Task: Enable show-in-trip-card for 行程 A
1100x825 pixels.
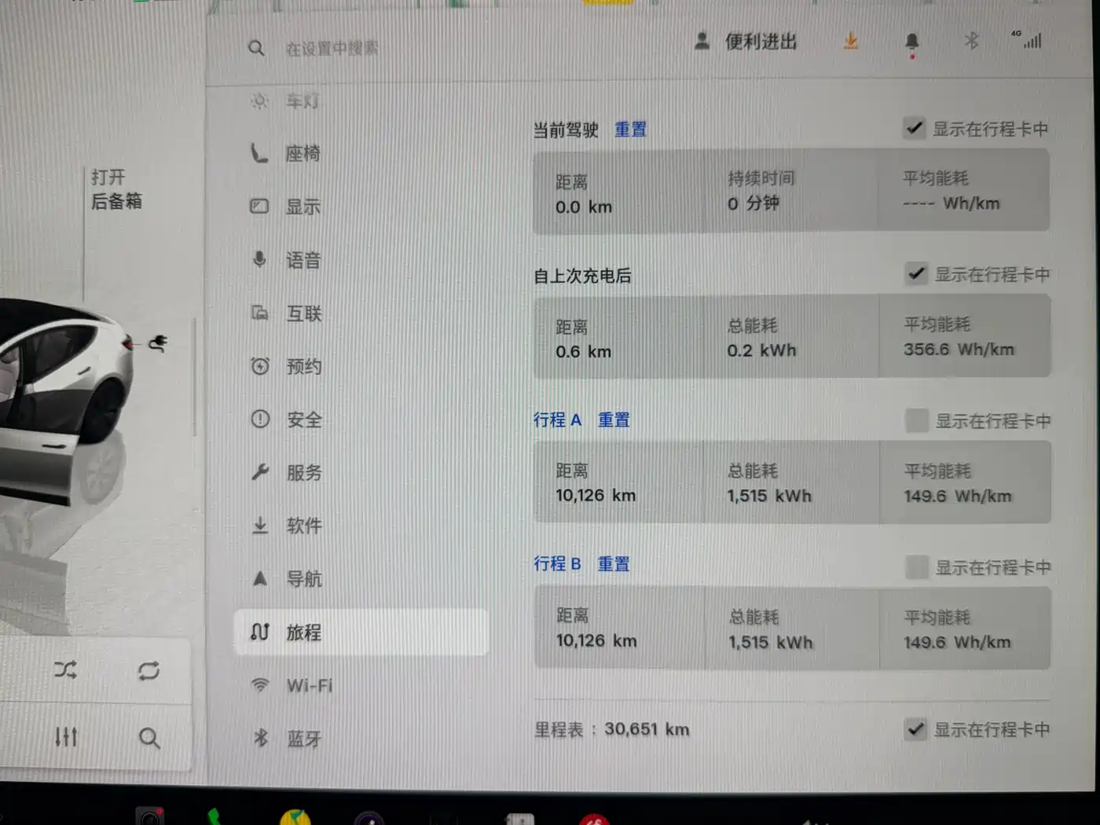Action: [x=916, y=421]
